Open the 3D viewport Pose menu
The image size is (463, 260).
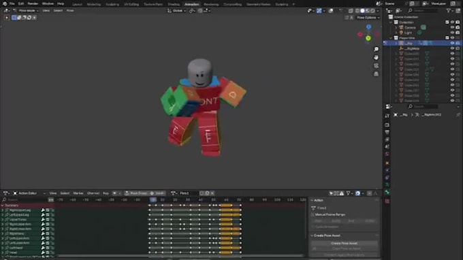(x=70, y=11)
